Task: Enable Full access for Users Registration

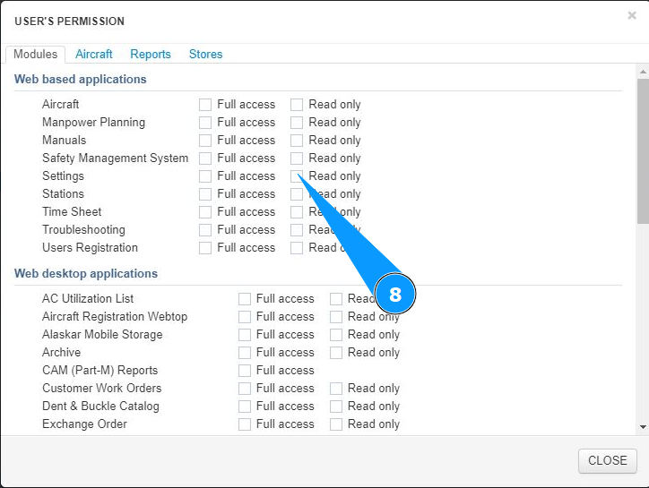Action: (x=205, y=248)
